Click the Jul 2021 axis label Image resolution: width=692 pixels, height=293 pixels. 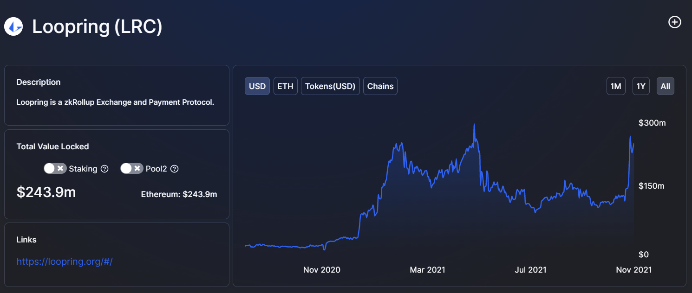tap(531, 270)
